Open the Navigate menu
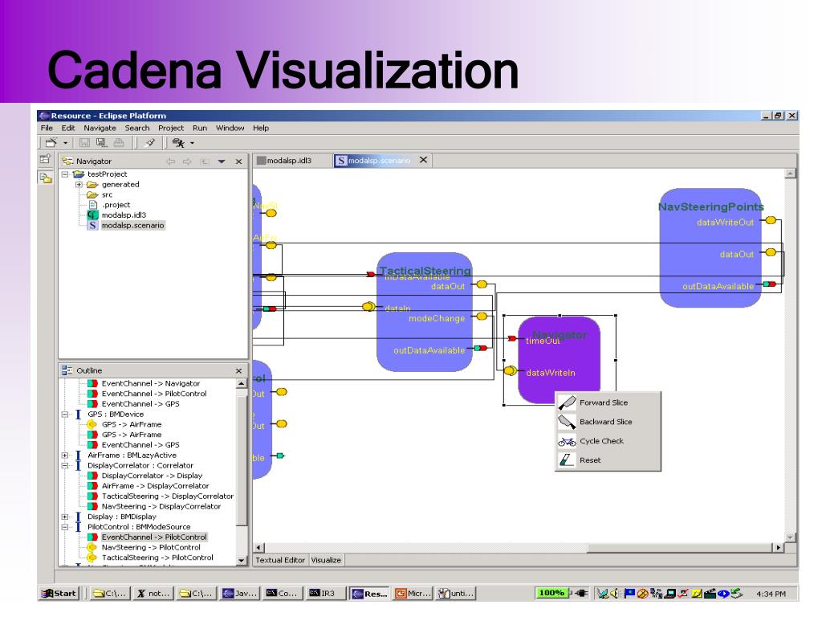The width and height of the screenshot is (822, 617). (100, 128)
